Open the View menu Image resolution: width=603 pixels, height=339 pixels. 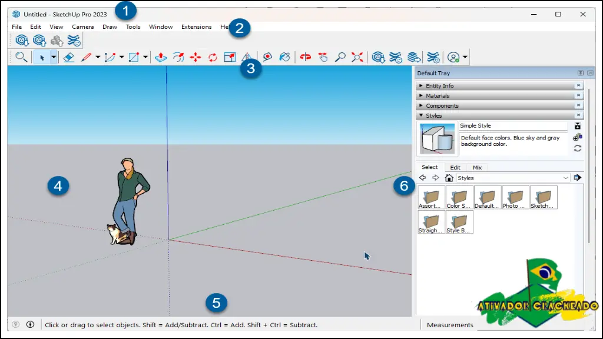pos(56,27)
